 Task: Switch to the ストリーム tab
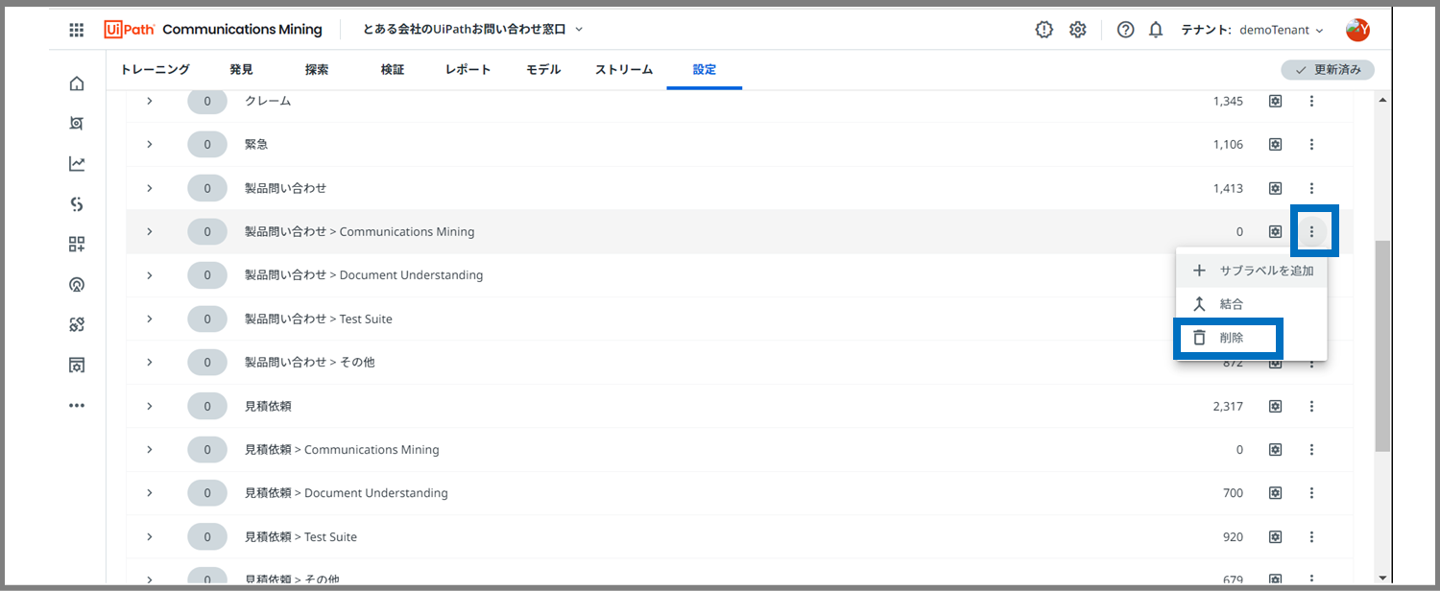pyautogui.click(x=623, y=70)
